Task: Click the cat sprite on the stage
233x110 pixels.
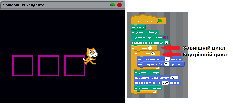Action: 91,56
